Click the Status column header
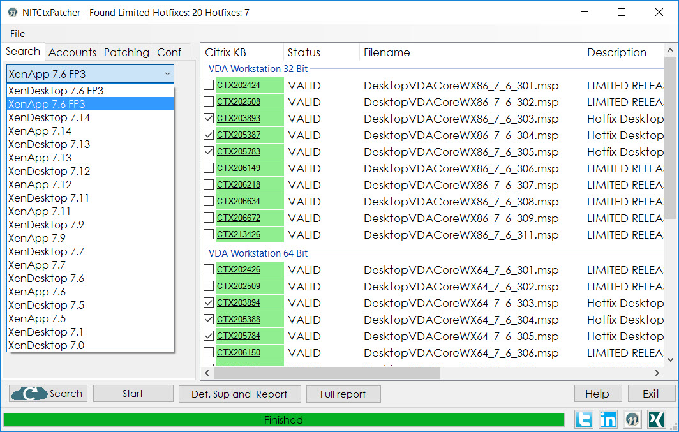Screen dimensions: 679x432 point(322,52)
